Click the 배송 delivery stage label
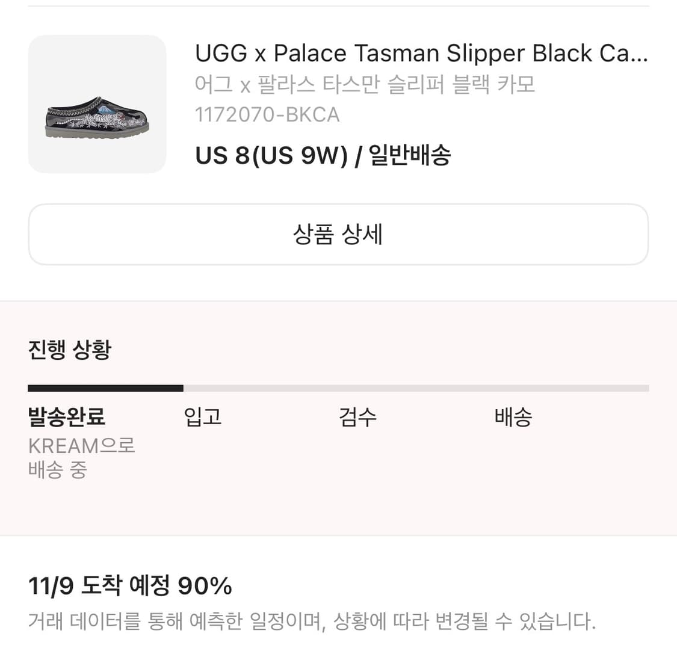 513,417
